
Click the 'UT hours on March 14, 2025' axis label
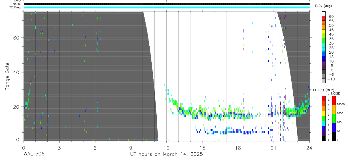coord(166,154)
